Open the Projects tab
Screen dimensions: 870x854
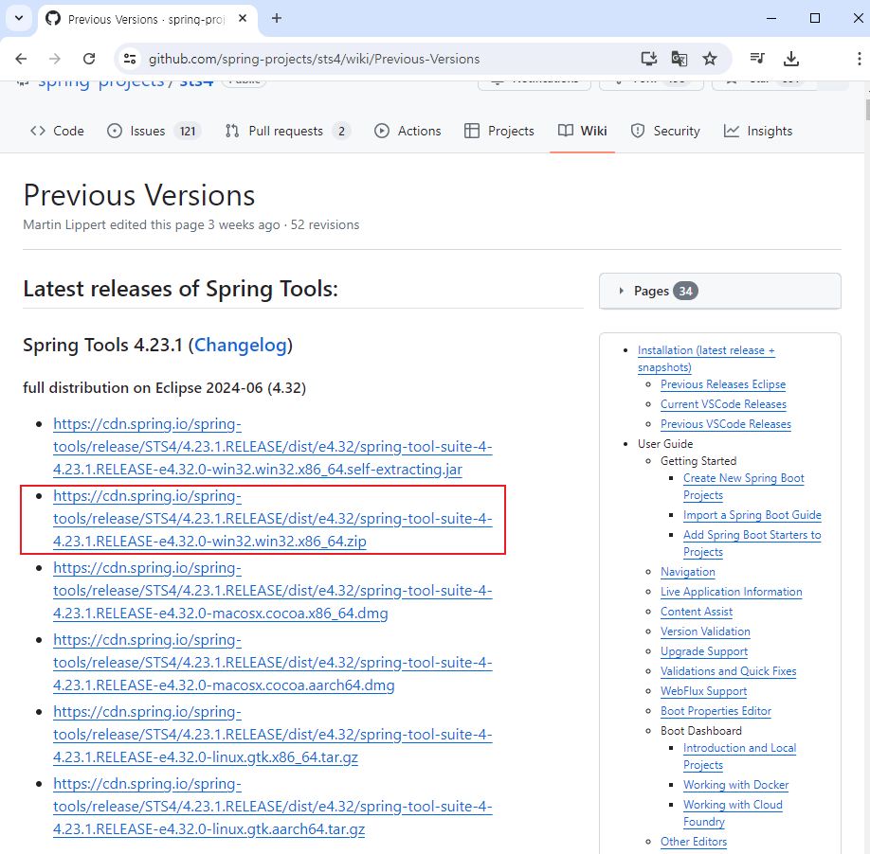coord(499,131)
